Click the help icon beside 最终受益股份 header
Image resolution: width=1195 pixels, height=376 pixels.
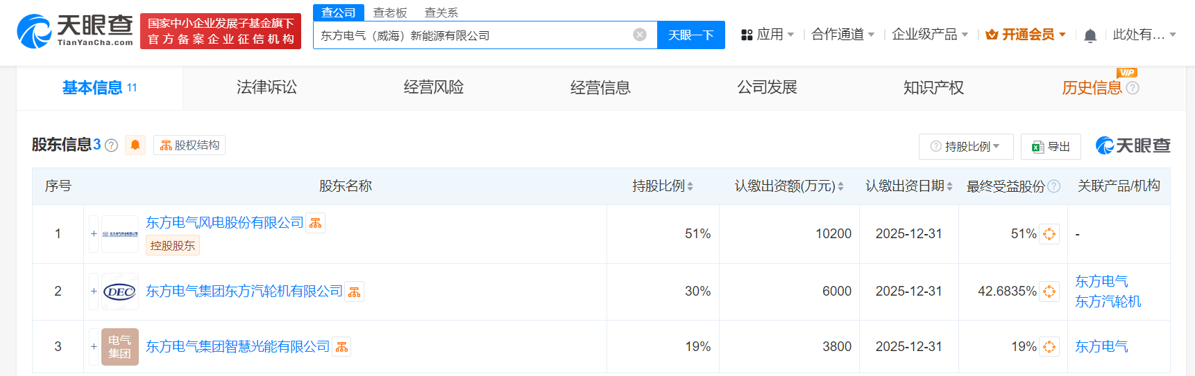click(x=1054, y=186)
